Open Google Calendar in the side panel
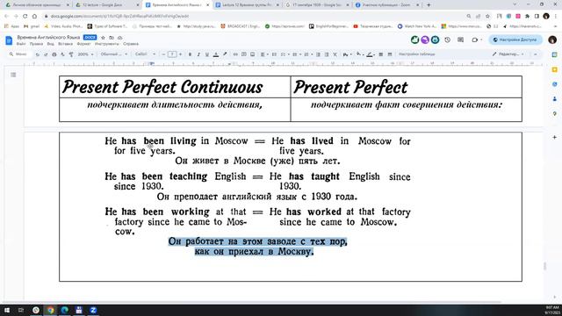The image size is (562, 316). (x=554, y=54)
